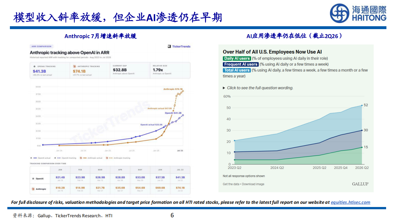
Task: Click the slide page number 6
Action: (172, 215)
